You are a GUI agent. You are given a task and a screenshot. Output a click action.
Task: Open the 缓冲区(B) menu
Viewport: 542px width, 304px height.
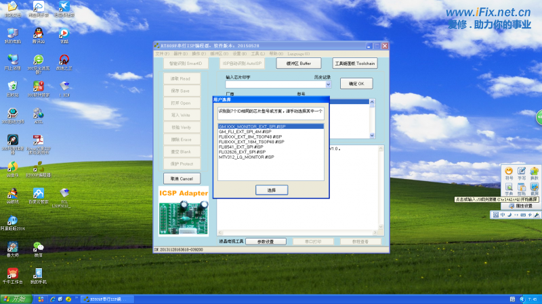[219, 54]
